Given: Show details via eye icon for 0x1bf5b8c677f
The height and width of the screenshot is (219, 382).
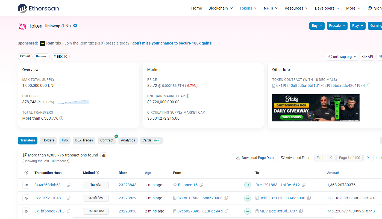Looking at the screenshot, I should point(26,211).
